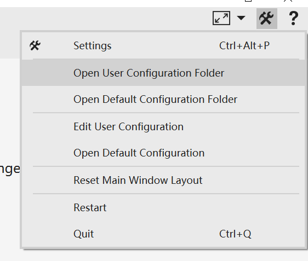Select Reset Main Window Layout

click(163, 180)
